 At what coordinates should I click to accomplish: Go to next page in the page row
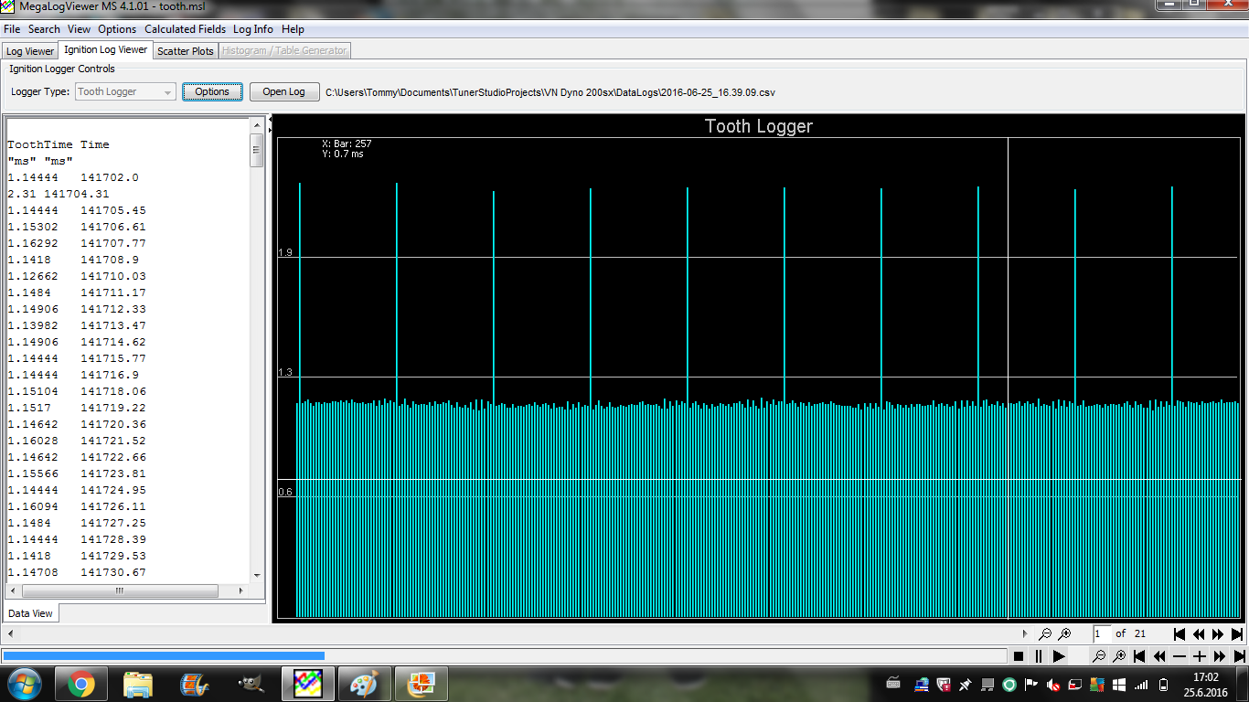click(x=1218, y=633)
